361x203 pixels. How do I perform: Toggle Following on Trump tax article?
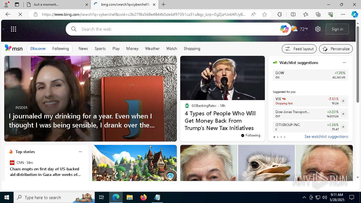point(251,135)
